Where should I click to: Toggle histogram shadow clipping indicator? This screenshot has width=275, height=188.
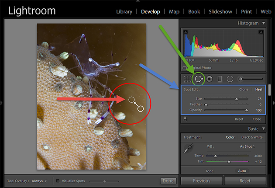coord(186,32)
